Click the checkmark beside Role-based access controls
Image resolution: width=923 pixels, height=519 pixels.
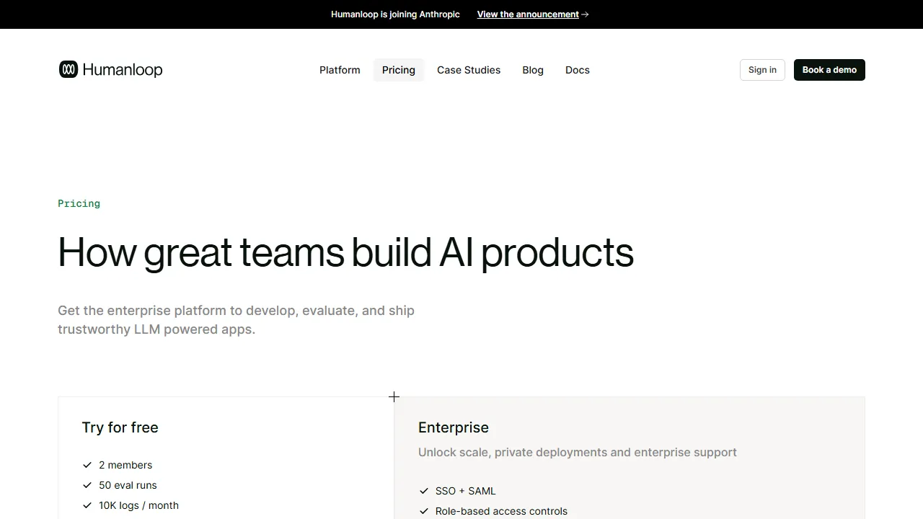click(x=424, y=511)
